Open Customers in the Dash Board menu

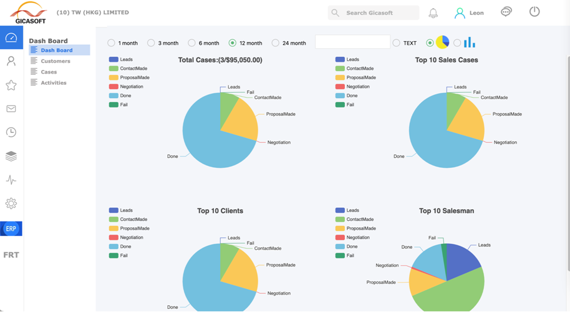pyautogui.click(x=56, y=61)
